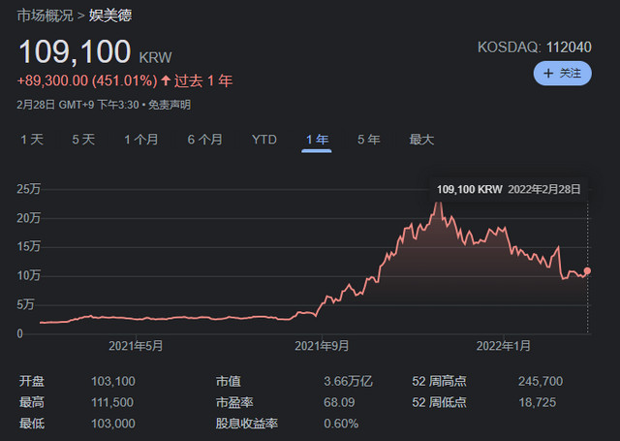The width and height of the screenshot is (620, 441).
Task: Click the 52 周高点 statistic label
Action: click(x=440, y=381)
